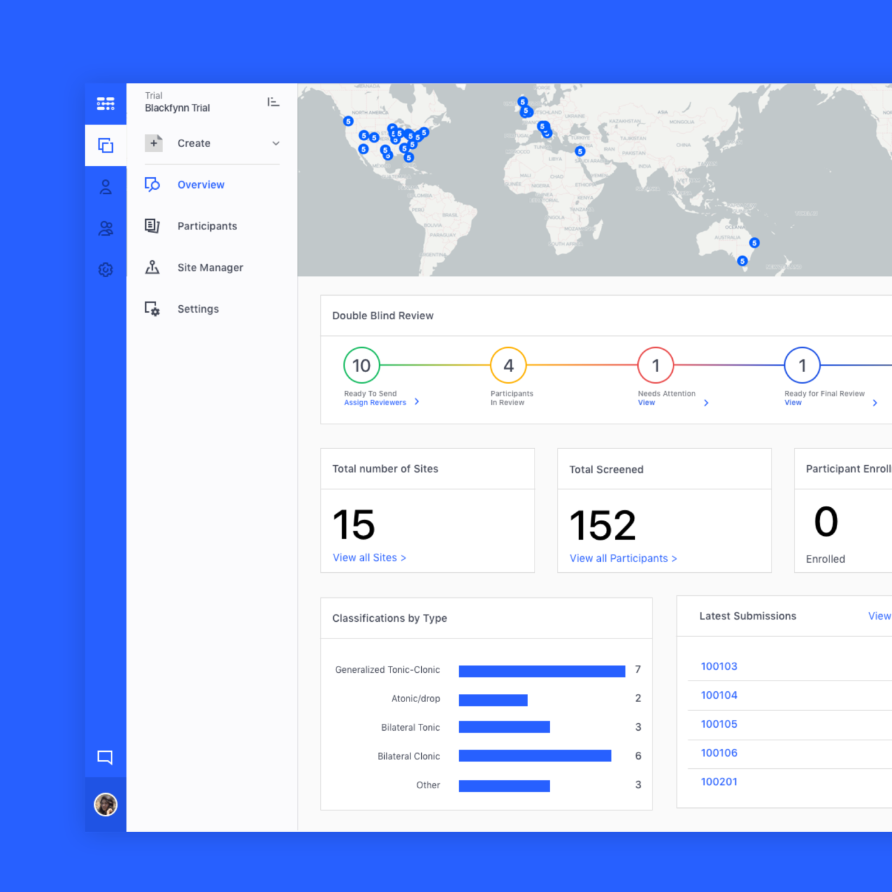This screenshot has width=892, height=892.
Task: Click the Blackfynn Trial title
Action: coord(177,108)
